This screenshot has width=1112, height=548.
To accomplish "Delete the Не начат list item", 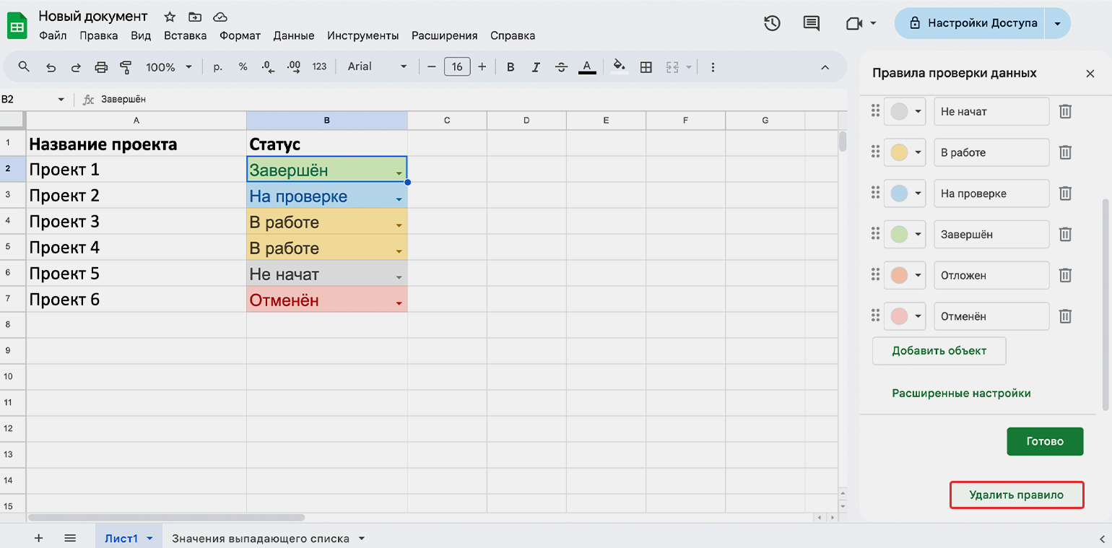I will coord(1065,112).
